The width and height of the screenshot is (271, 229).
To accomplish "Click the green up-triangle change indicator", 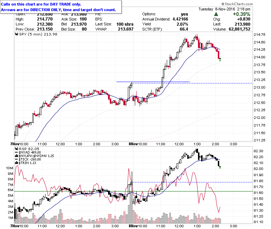I will 216,14.
